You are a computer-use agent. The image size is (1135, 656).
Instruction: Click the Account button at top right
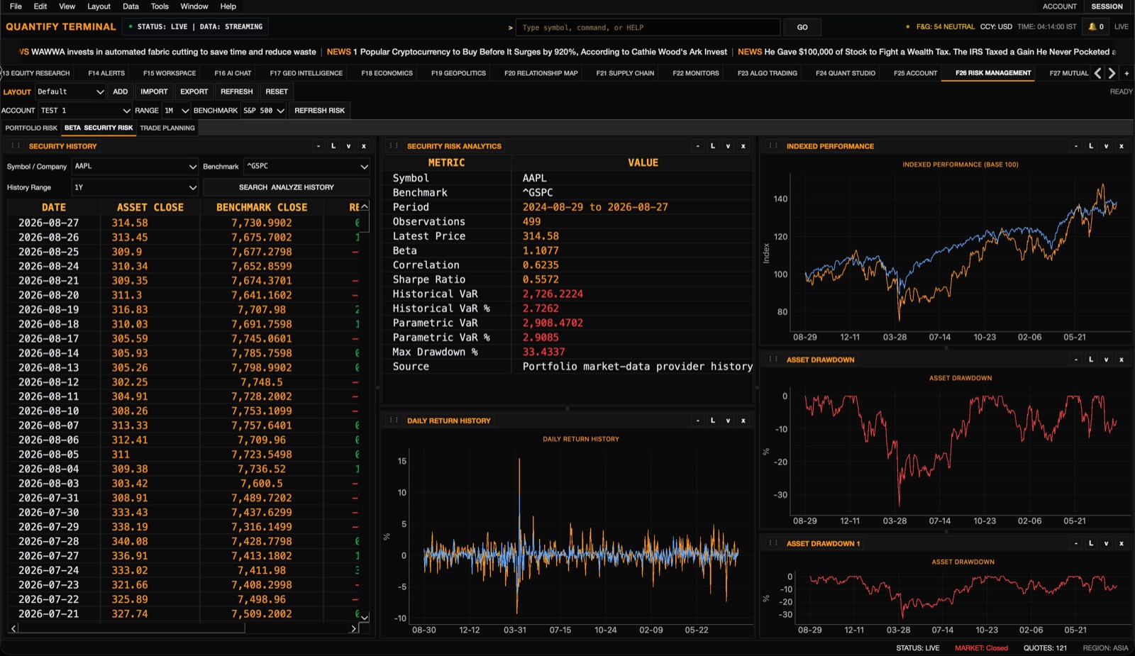coord(1060,6)
